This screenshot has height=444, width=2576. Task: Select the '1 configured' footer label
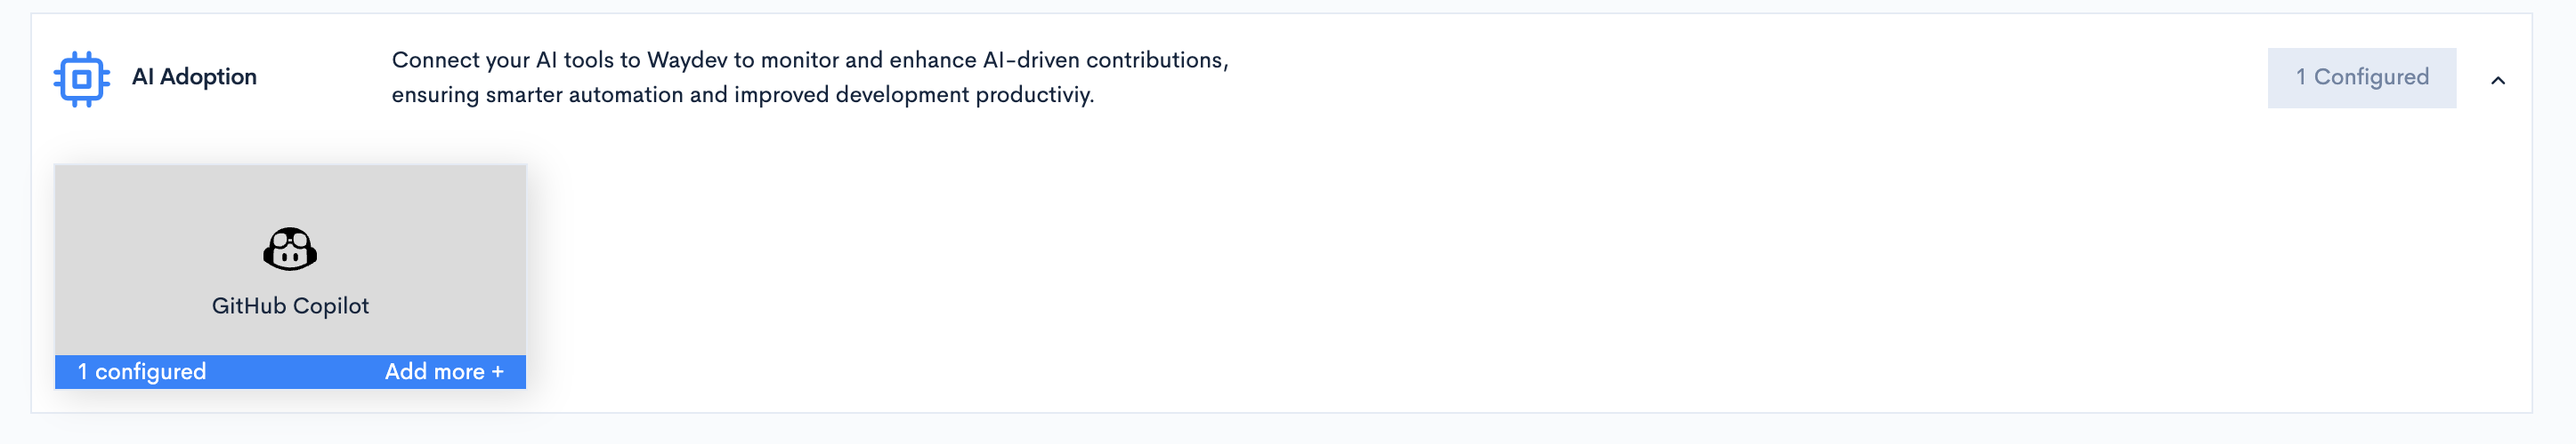(142, 371)
